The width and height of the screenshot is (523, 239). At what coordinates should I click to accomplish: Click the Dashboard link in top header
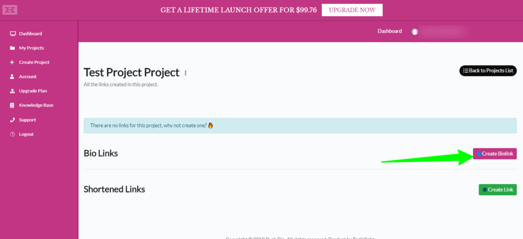(x=390, y=31)
